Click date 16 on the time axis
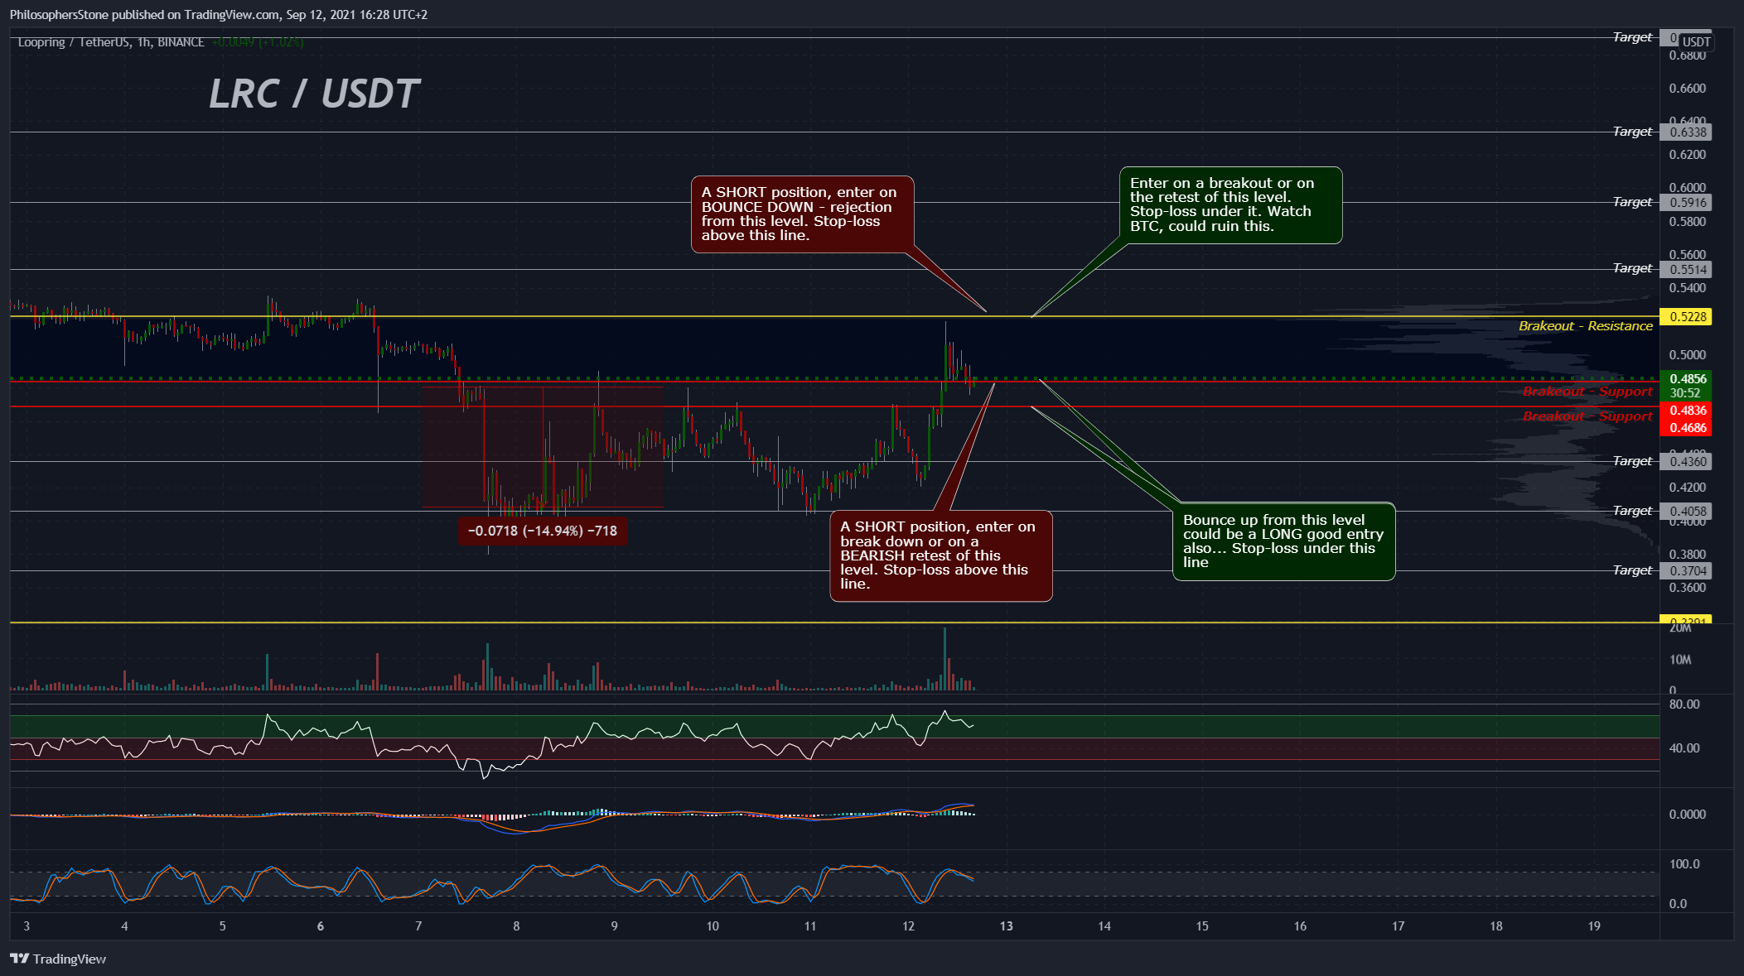Screen dimensions: 1744x976 tap(1301, 926)
